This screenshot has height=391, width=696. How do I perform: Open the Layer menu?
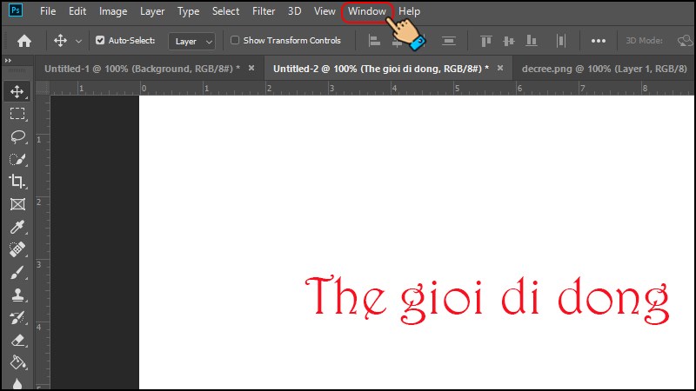[x=152, y=11]
